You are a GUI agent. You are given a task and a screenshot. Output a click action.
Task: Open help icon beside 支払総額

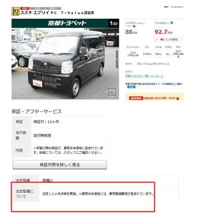(x=172, y=23)
